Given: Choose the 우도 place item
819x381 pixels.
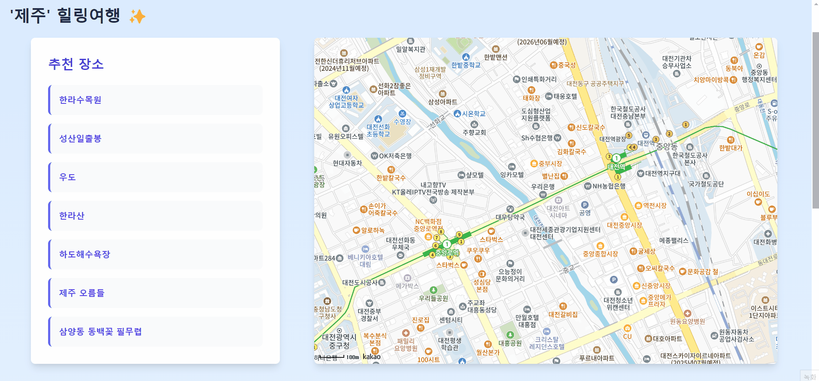Looking at the screenshot, I should 155,177.
